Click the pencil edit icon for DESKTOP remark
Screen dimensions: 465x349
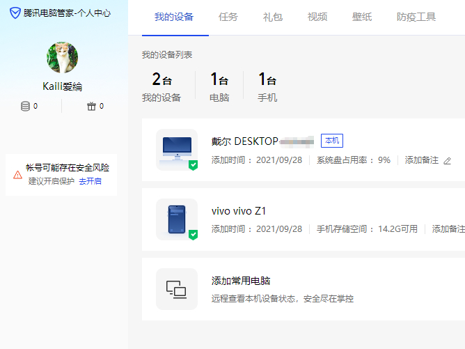point(447,161)
